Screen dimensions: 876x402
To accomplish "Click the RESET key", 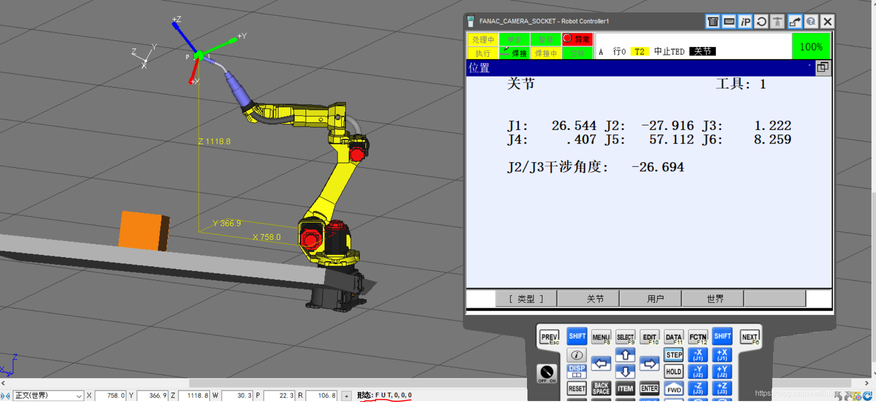I will click(x=577, y=389).
